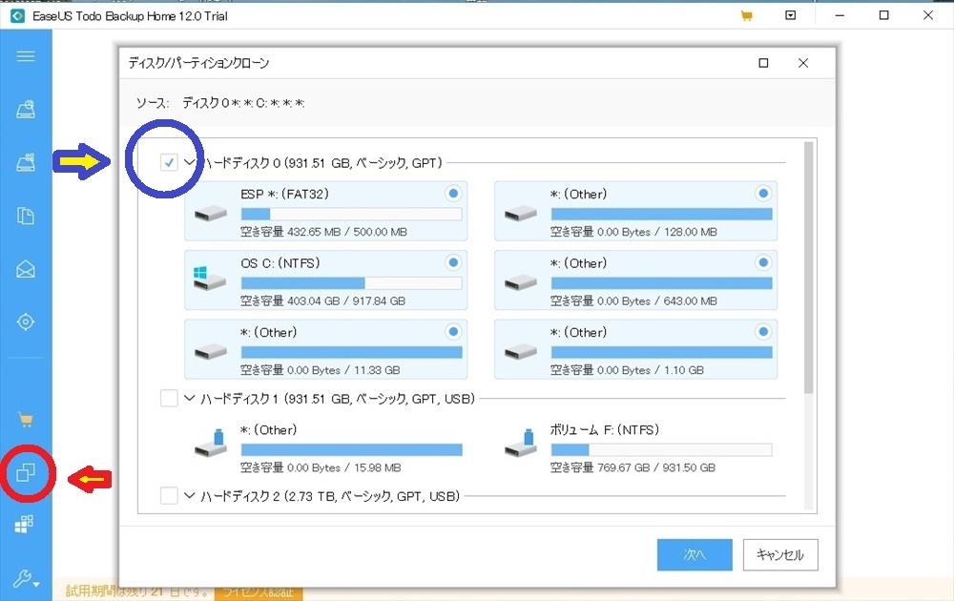Click the 'OS C: (NTFS)' label
954x601 pixels.
(280, 263)
